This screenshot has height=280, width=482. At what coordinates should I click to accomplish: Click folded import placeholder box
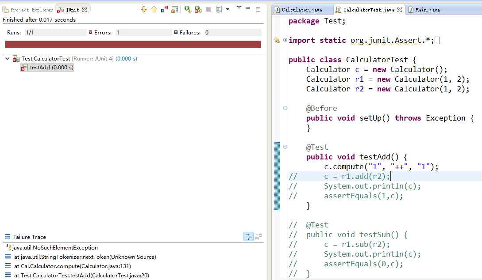tap(437, 41)
